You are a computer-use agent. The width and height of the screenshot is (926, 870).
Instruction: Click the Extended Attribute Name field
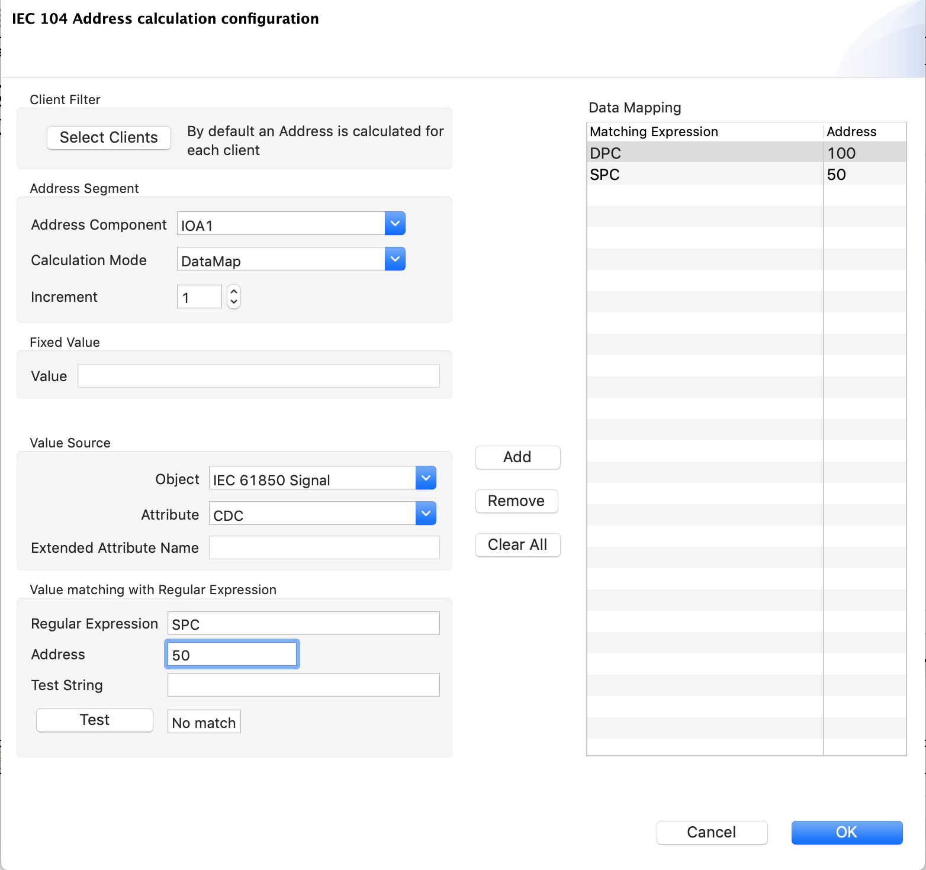coord(324,548)
